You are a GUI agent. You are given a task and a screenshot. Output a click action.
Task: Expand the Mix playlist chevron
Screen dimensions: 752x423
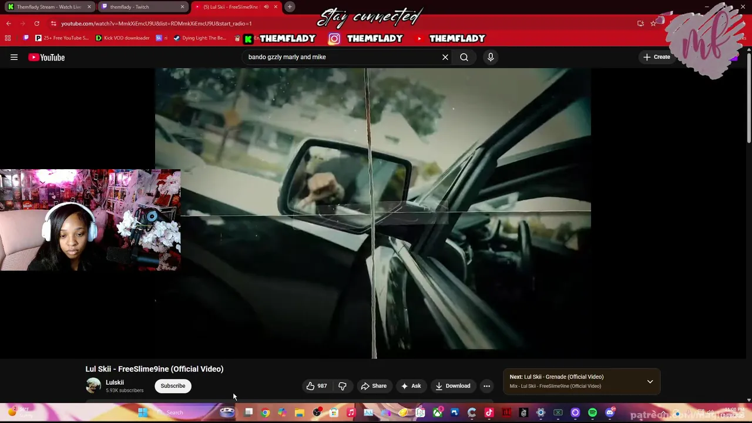(x=650, y=381)
